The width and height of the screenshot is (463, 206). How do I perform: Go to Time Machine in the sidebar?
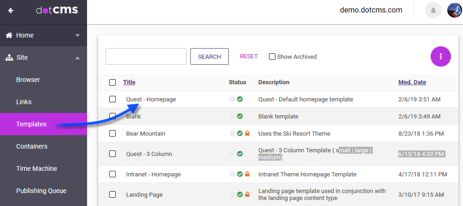pyautogui.click(x=37, y=169)
